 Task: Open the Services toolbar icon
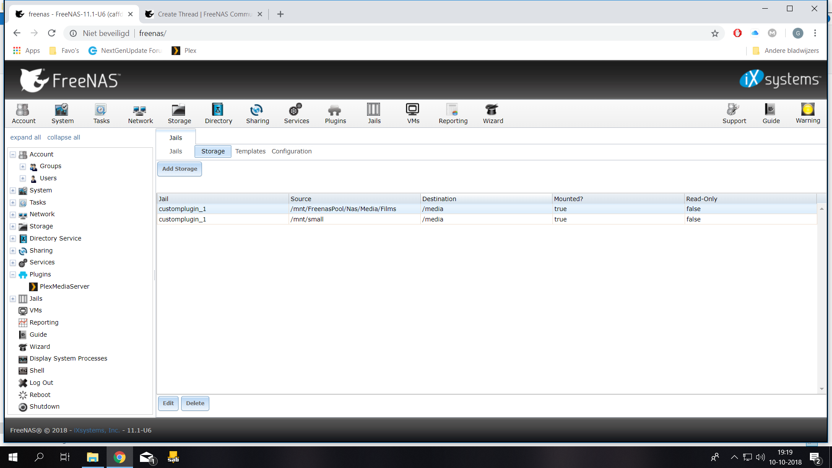tap(296, 114)
